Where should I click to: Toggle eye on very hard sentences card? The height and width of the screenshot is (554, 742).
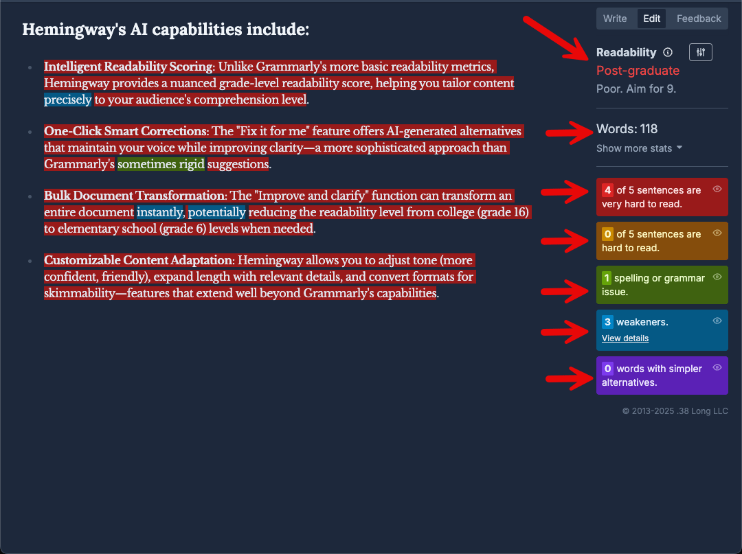(717, 189)
